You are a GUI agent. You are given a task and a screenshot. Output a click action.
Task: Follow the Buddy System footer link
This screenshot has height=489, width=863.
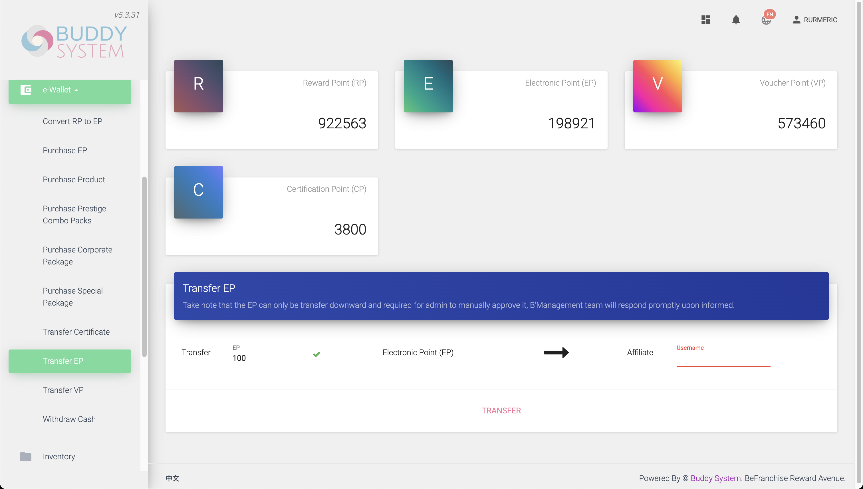pyautogui.click(x=715, y=478)
